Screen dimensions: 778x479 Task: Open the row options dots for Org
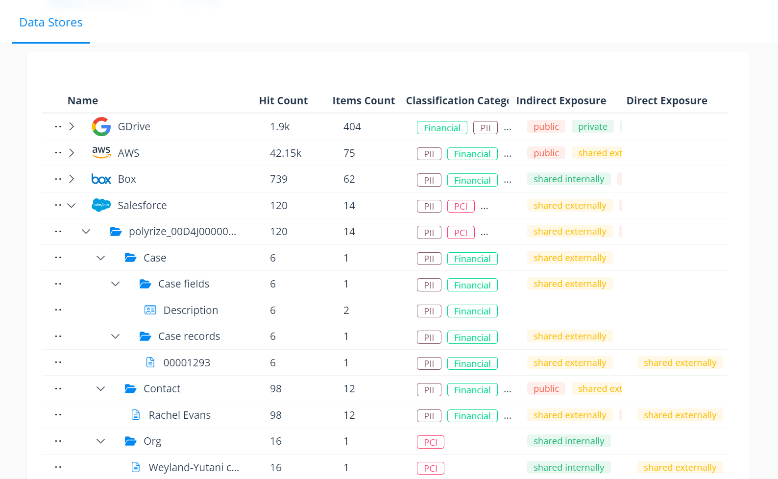[x=58, y=441]
